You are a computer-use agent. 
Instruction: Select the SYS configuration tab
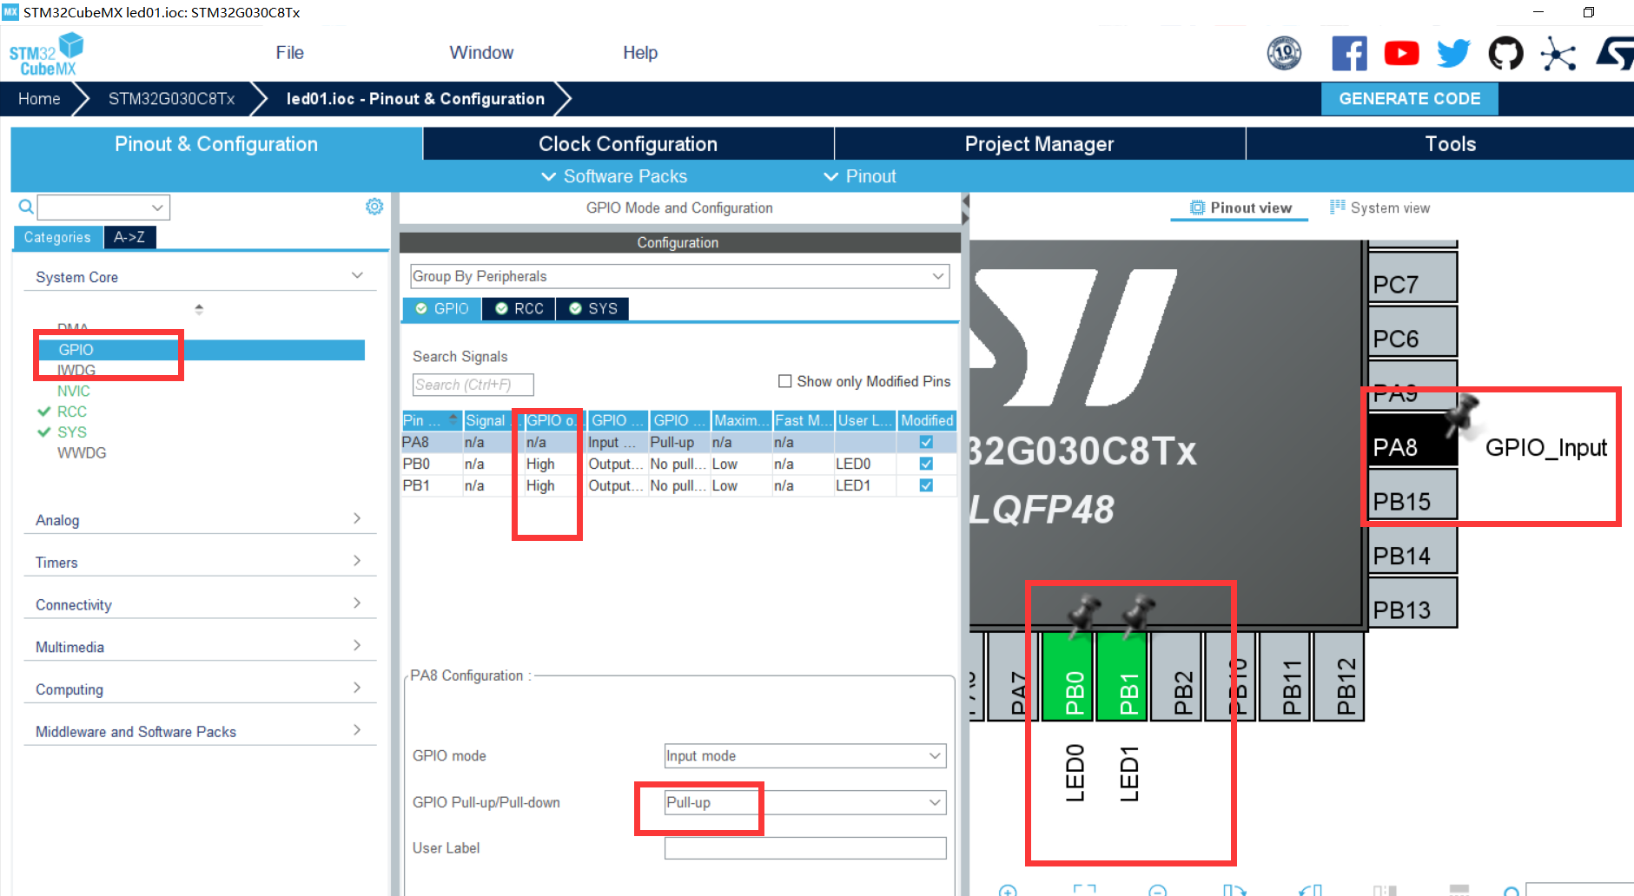(593, 309)
